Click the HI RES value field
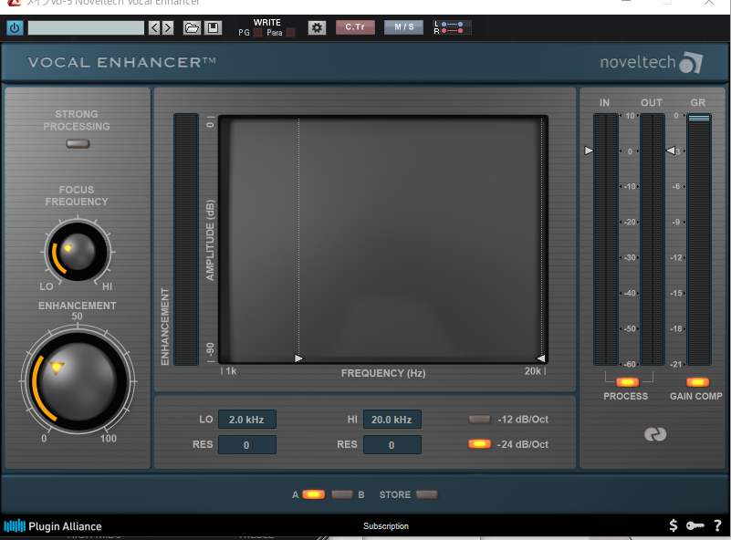The height and width of the screenshot is (540, 731). point(392,445)
